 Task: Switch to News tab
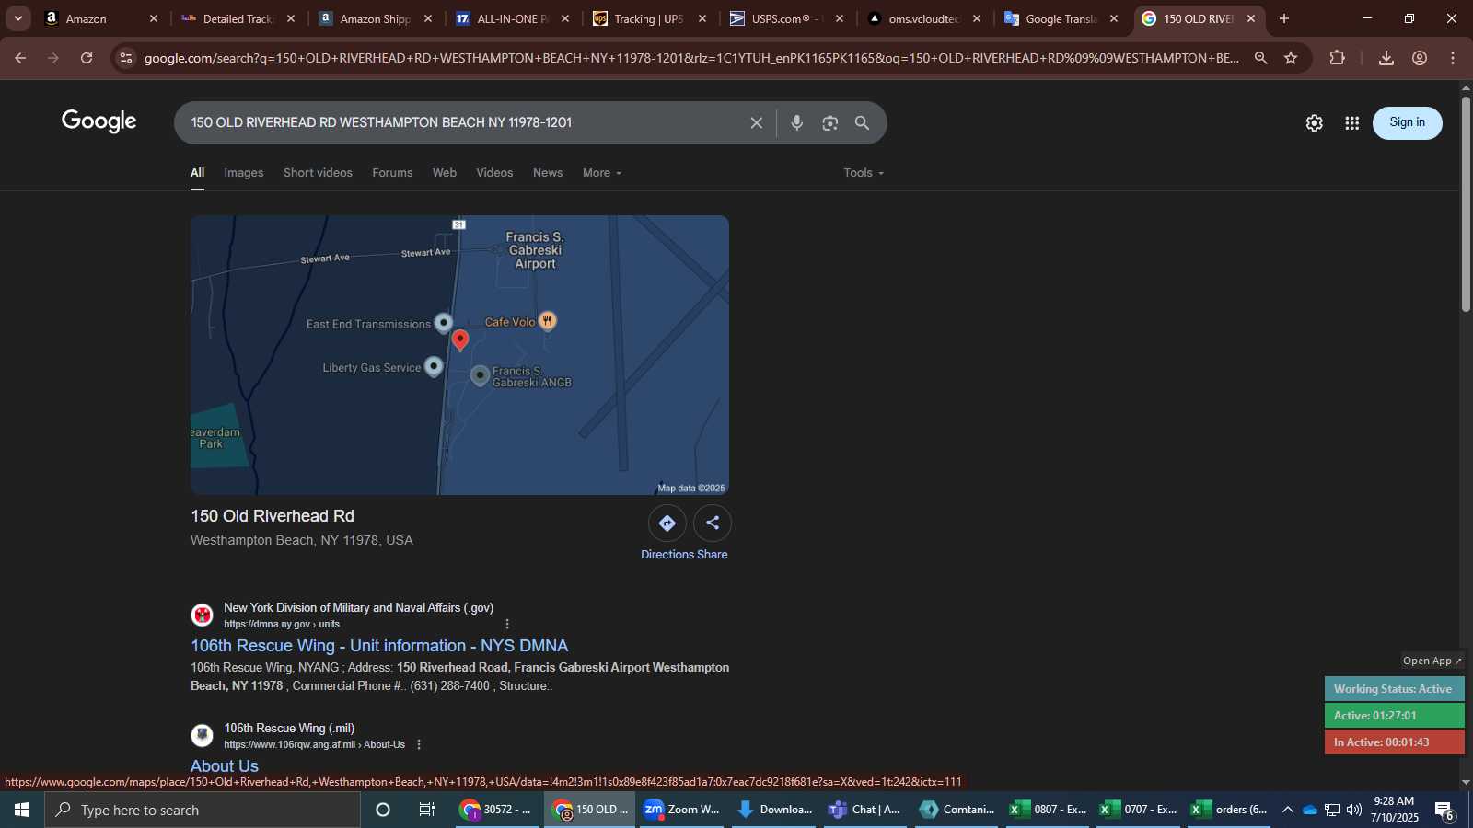point(548,173)
